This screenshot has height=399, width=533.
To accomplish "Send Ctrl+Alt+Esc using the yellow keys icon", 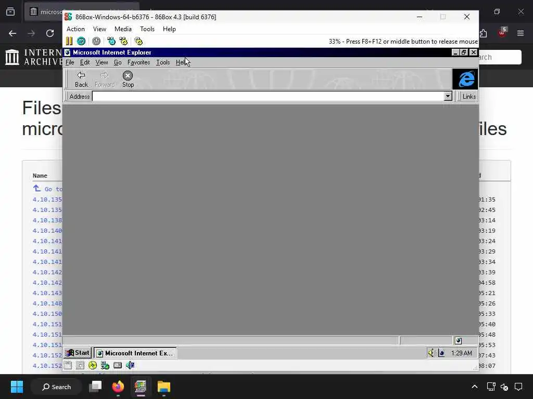I will click(x=123, y=42).
